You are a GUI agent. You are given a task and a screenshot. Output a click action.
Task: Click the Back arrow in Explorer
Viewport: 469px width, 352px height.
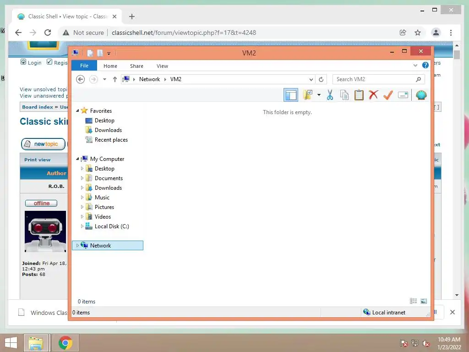pyautogui.click(x=81, y=79)
